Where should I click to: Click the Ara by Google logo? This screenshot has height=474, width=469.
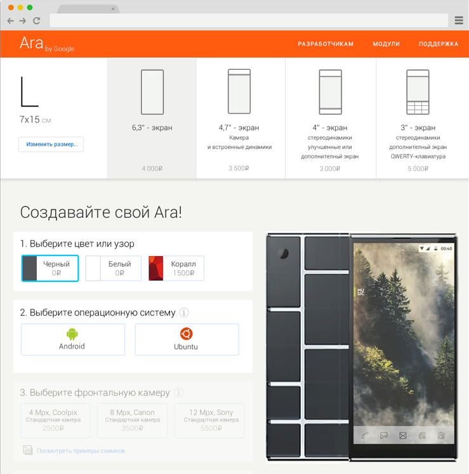[x=47, y=44]
